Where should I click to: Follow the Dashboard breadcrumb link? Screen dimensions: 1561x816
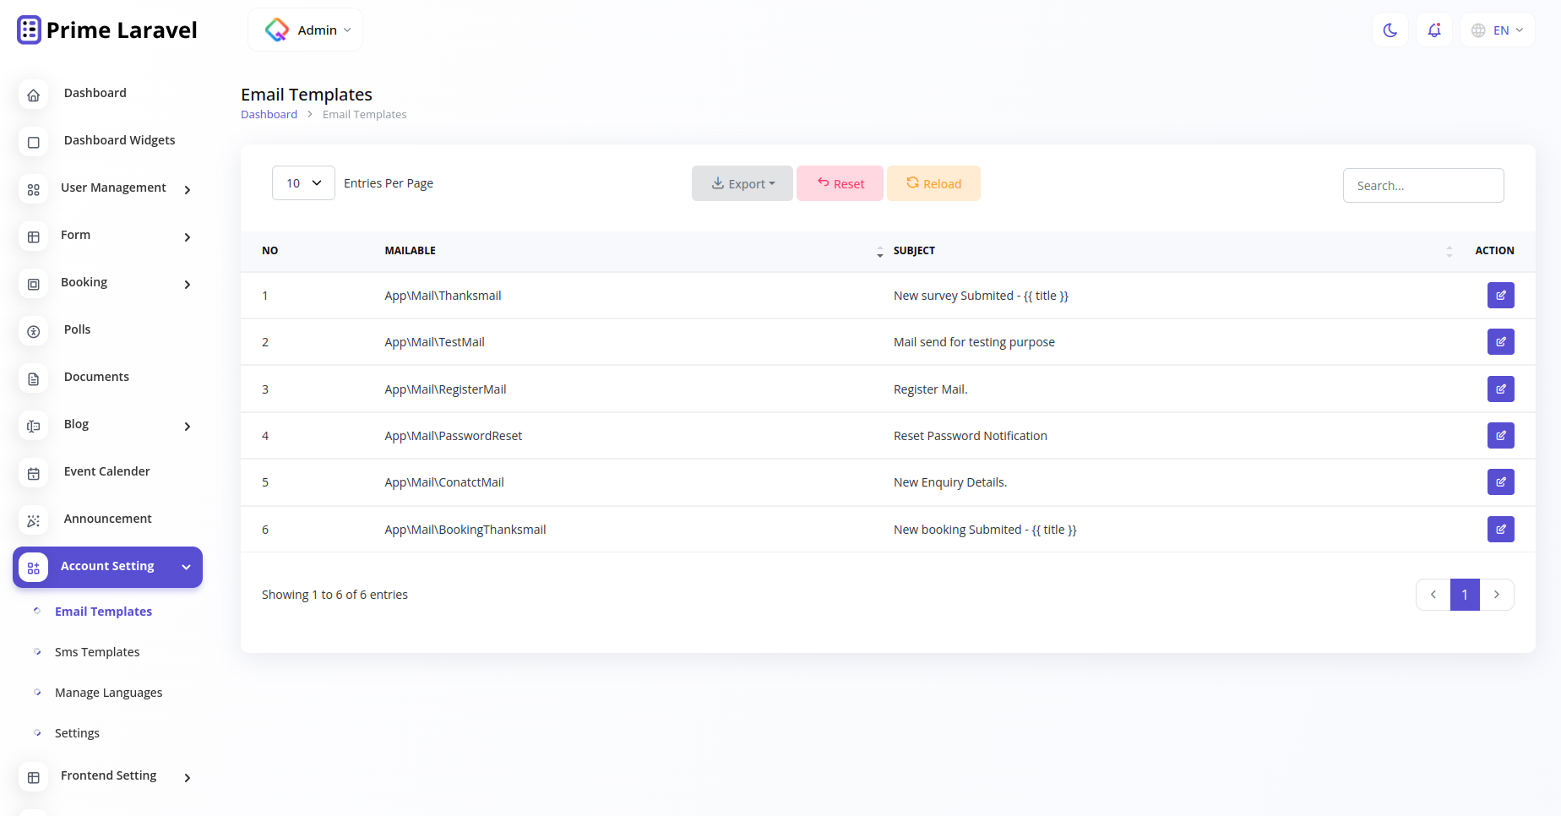pos(269,113)
